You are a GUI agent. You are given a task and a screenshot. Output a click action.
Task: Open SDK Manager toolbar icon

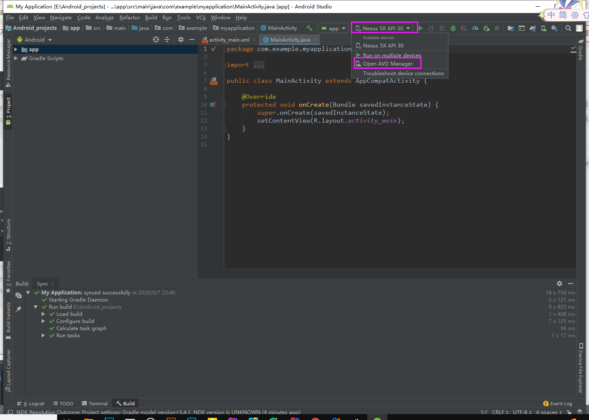(555, 28)
